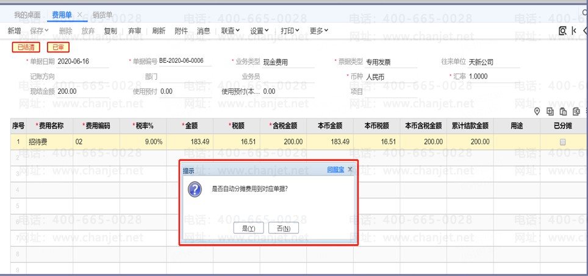Click the 单据编号 field BE-2020-06-0006
Image resolution: width=588 pixels, height=276 pixels.
(x=185, y=61)
